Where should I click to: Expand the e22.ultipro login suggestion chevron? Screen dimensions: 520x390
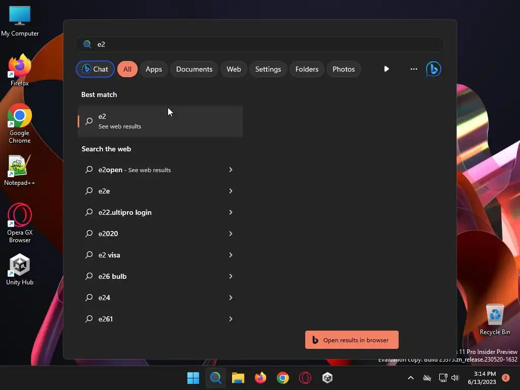tap(231, 212)
